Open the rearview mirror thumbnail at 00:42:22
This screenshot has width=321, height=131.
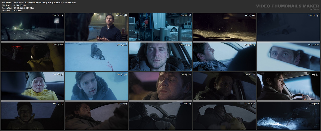click(x=288, y=57)
